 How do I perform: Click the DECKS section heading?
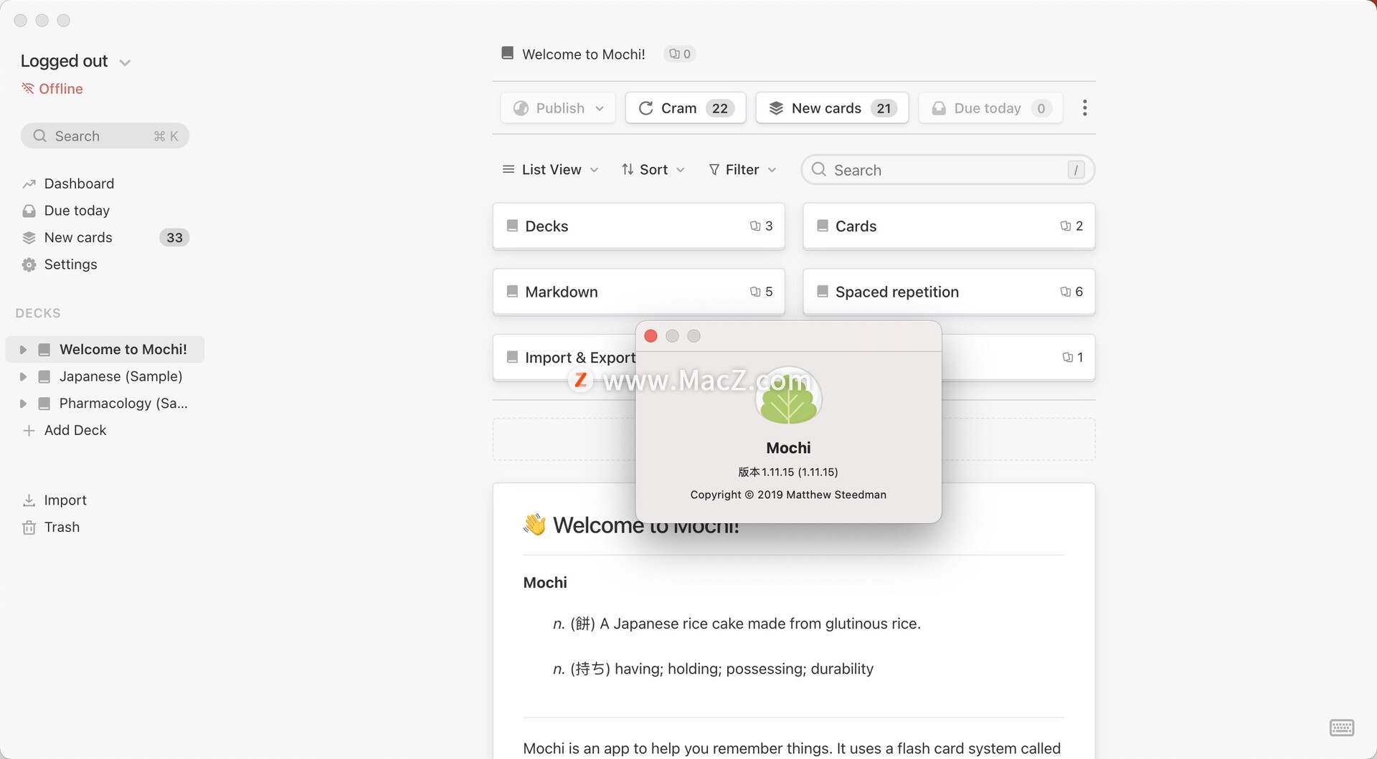click(38, 313)
